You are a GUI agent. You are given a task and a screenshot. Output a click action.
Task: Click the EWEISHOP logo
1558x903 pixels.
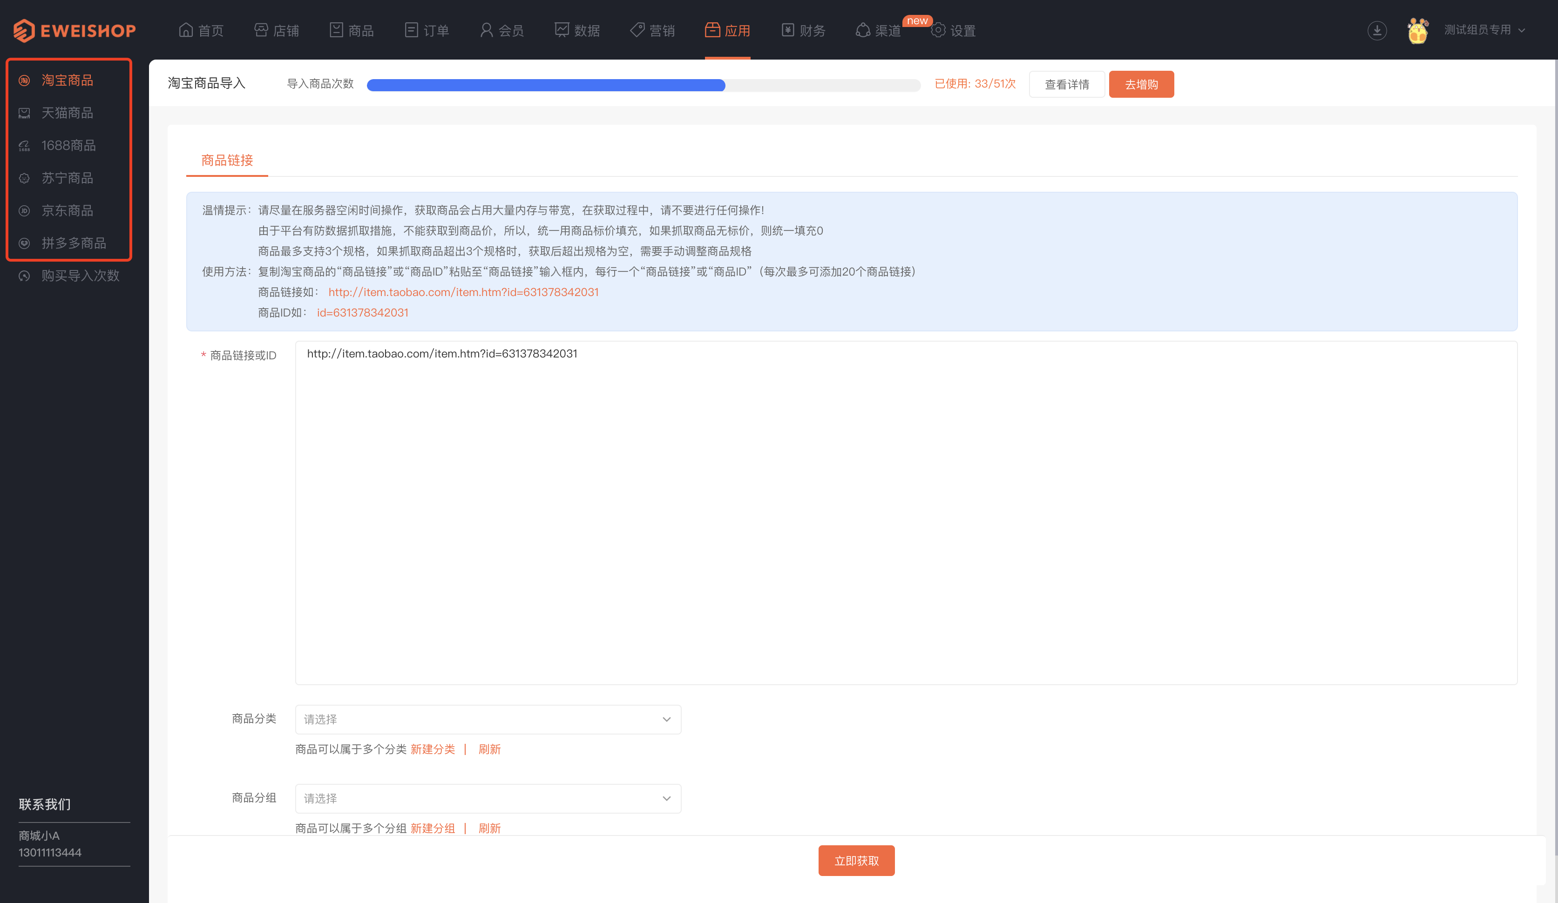[74, 30]
